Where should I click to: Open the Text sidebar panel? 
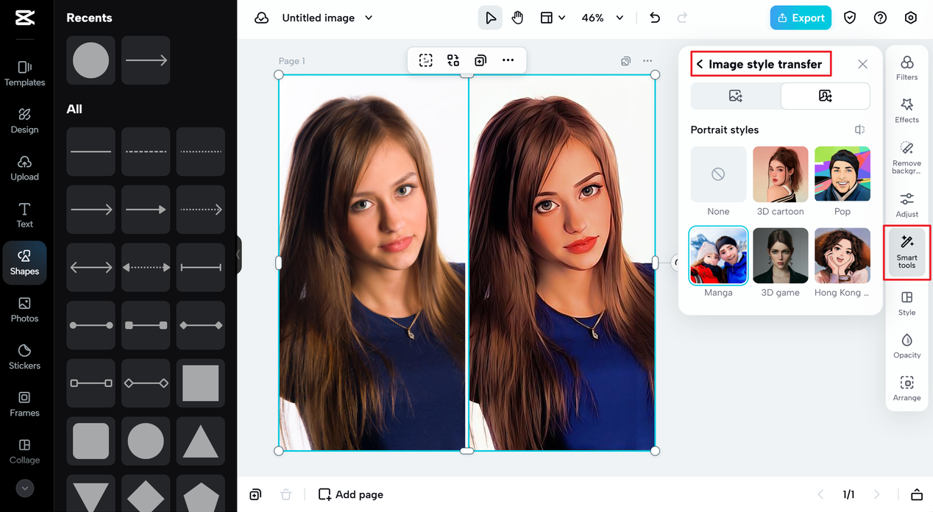point(24,215)
